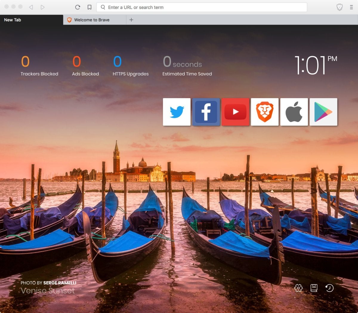Open the Apple top site tile

click(x=294, y=112)
